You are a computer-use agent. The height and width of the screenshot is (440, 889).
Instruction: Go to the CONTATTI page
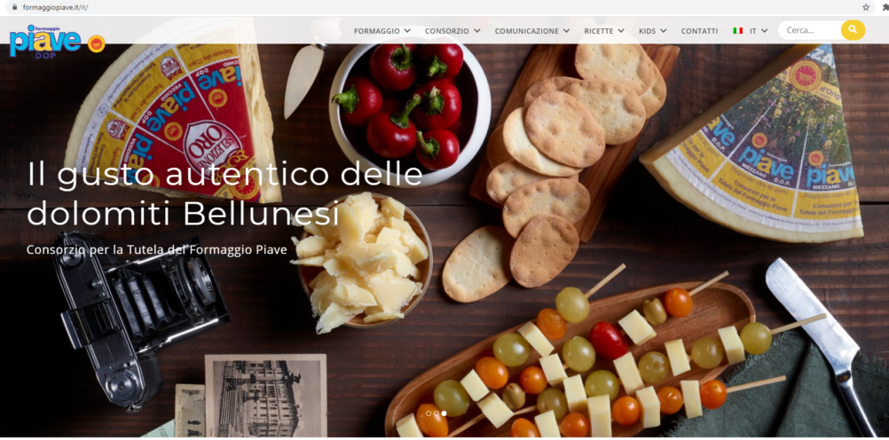tap(699, 31)
